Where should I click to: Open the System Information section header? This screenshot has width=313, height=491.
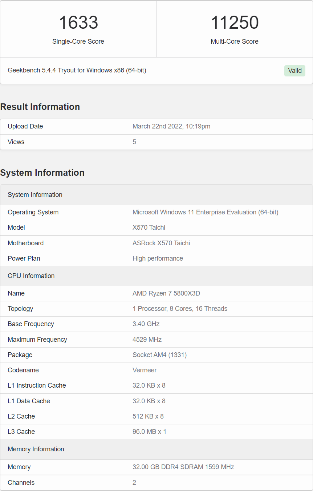[x=42, y=173]
